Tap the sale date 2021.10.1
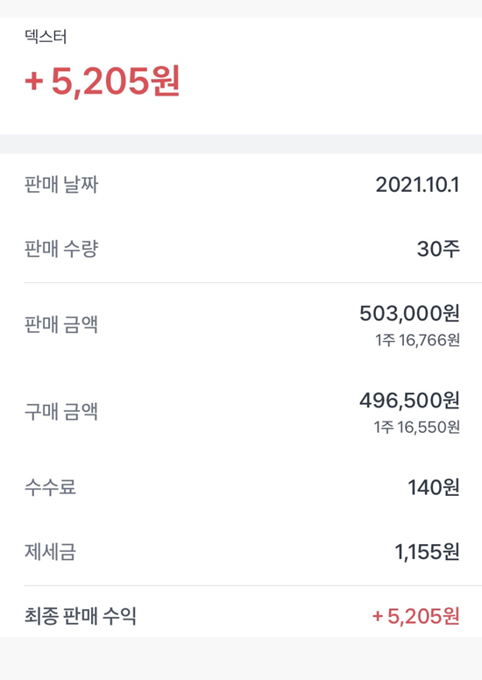 [417, 185]
